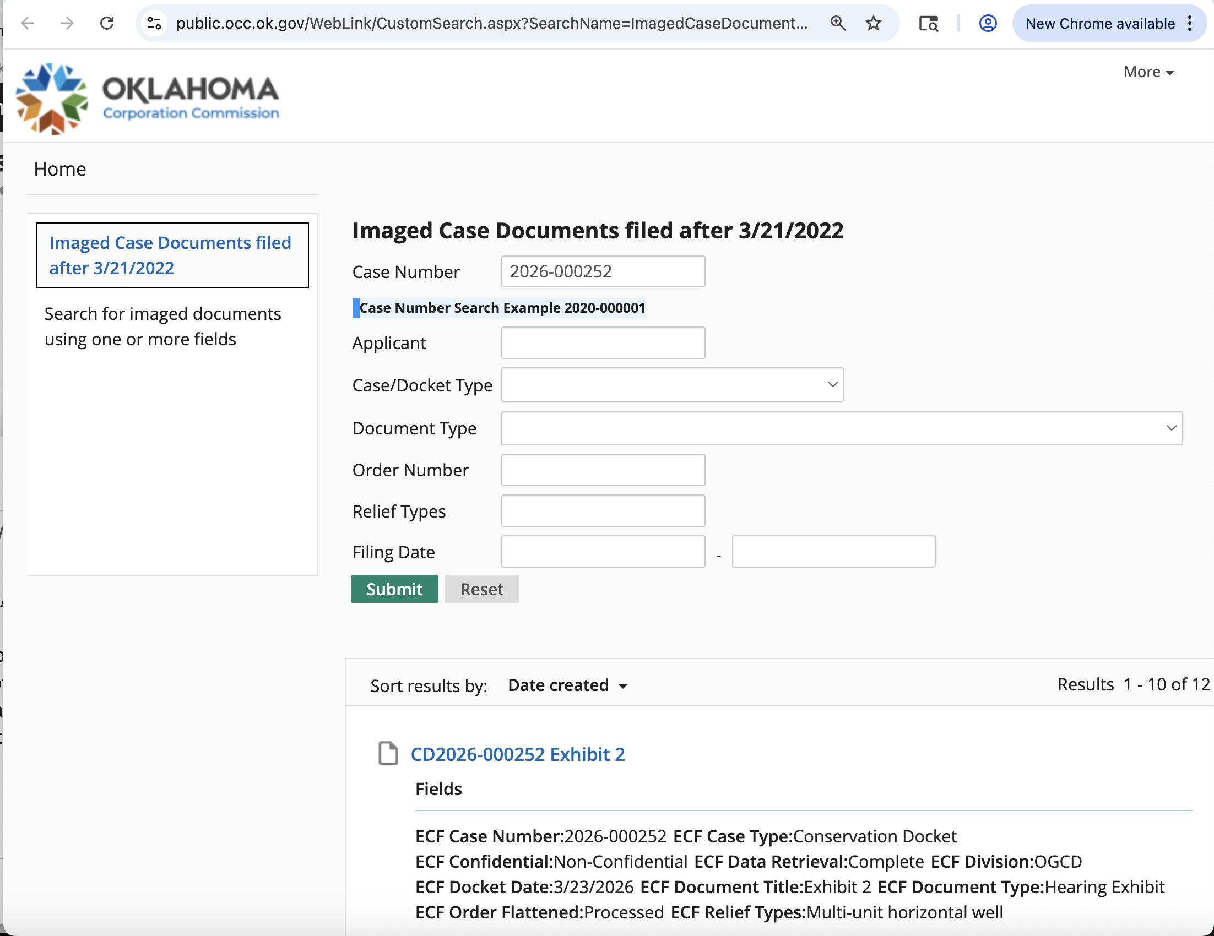This screenshot has height=936, width=1214.
Task: Go to the Home tab
Action: (60, 169)
